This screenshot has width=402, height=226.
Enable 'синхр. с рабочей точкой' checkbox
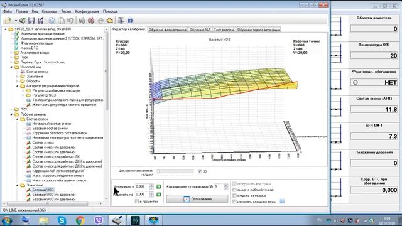(234, 190)
